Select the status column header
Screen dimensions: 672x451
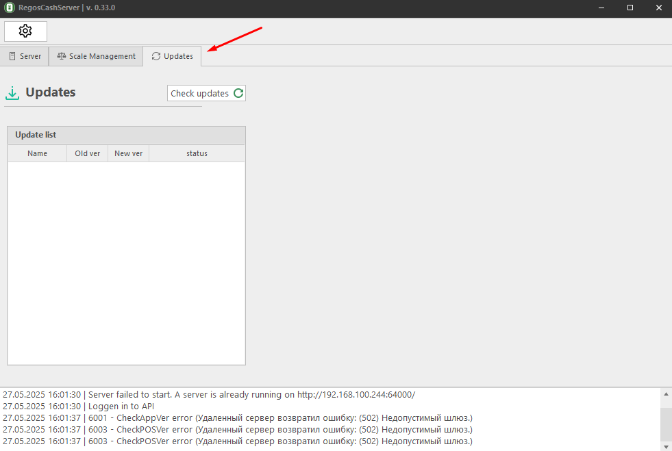coord(197,153)
